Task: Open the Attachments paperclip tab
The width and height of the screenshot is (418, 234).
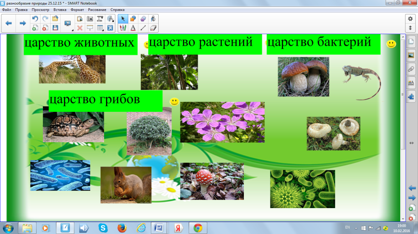Action: point(411,69)
